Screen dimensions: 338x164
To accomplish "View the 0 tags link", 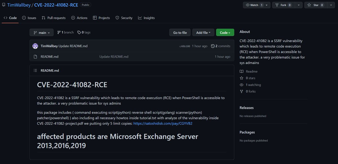I will [84, 32].
